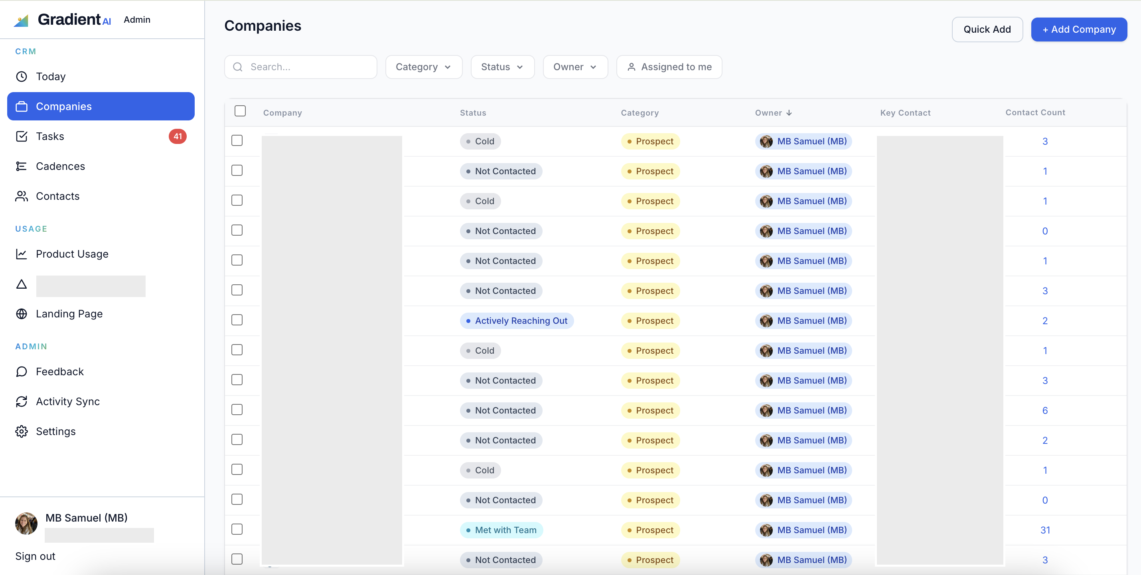Open Today via its clock icon
This screenshot has width=1141, height=575.
[x=21, y=77]
